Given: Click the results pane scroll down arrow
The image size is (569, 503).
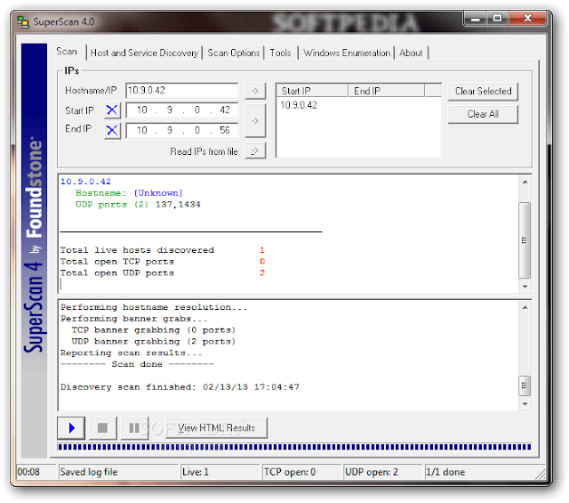Looking at the screenshot, I should click(525, 287).
